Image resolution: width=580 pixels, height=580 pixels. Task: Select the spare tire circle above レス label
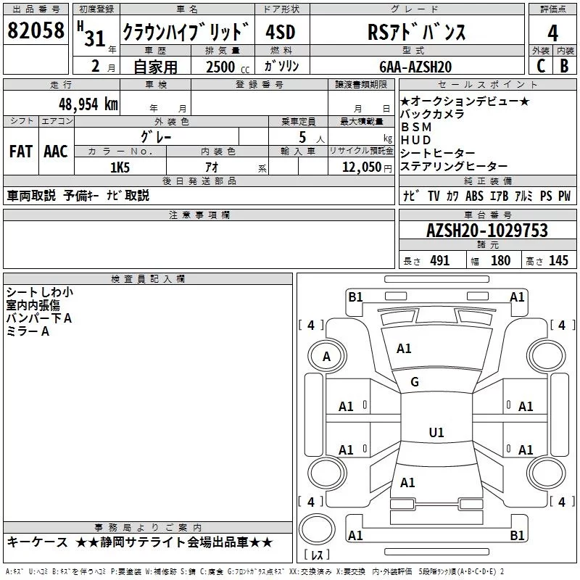(x=316, y=531)
